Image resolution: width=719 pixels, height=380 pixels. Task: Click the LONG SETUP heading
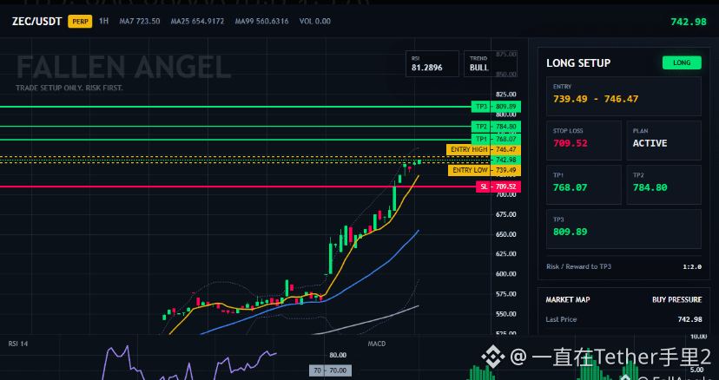pos(578,63)
